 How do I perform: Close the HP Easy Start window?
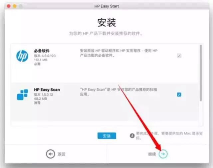(x=9, y=6)
